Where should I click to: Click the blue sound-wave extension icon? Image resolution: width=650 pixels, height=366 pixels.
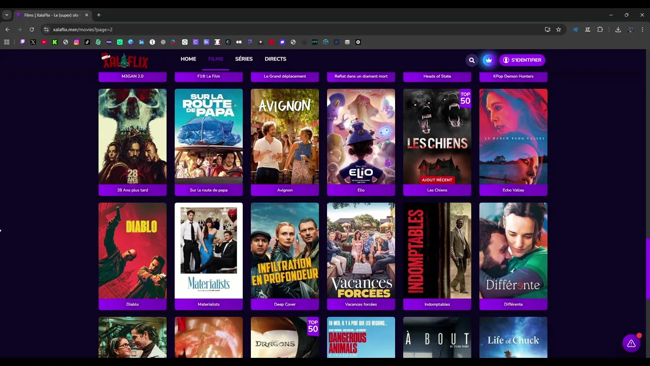575,29
